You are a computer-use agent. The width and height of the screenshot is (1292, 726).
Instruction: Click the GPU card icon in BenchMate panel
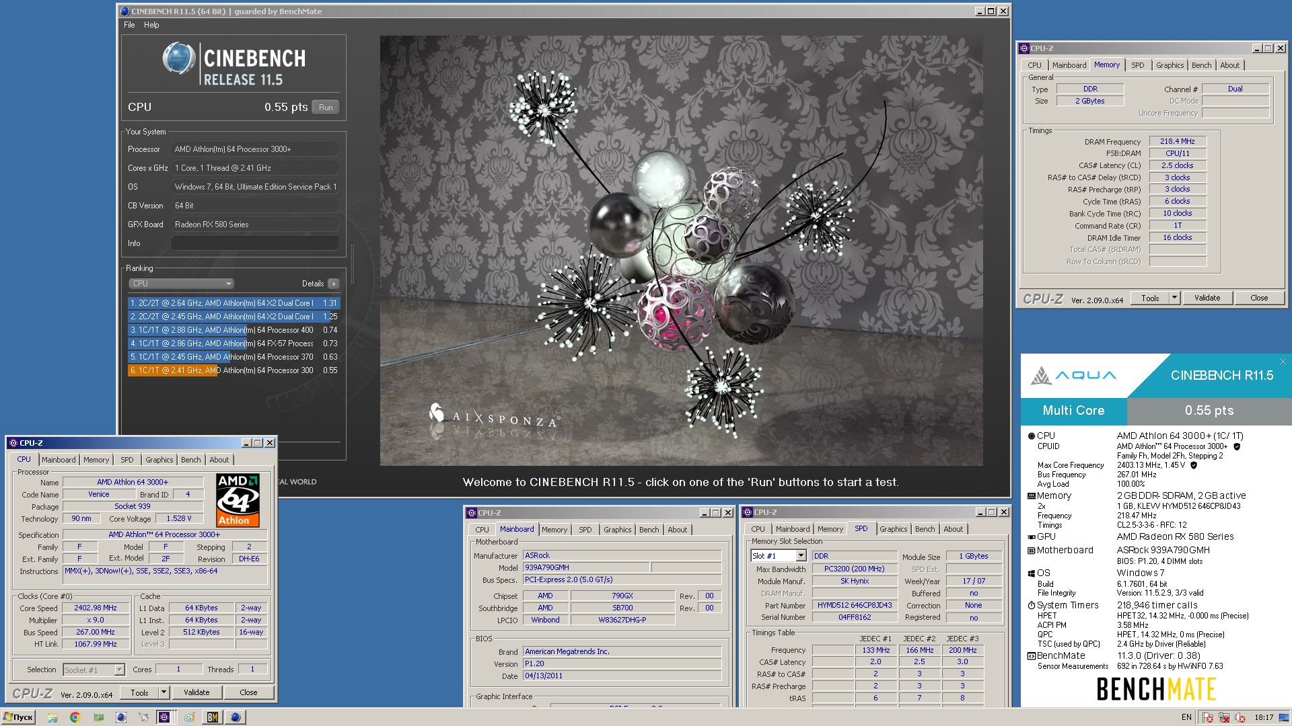1031,537
